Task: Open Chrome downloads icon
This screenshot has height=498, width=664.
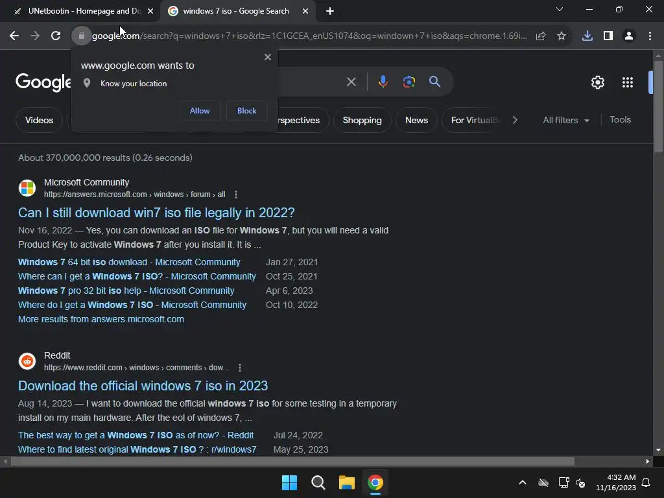Action: coord(587,36)
